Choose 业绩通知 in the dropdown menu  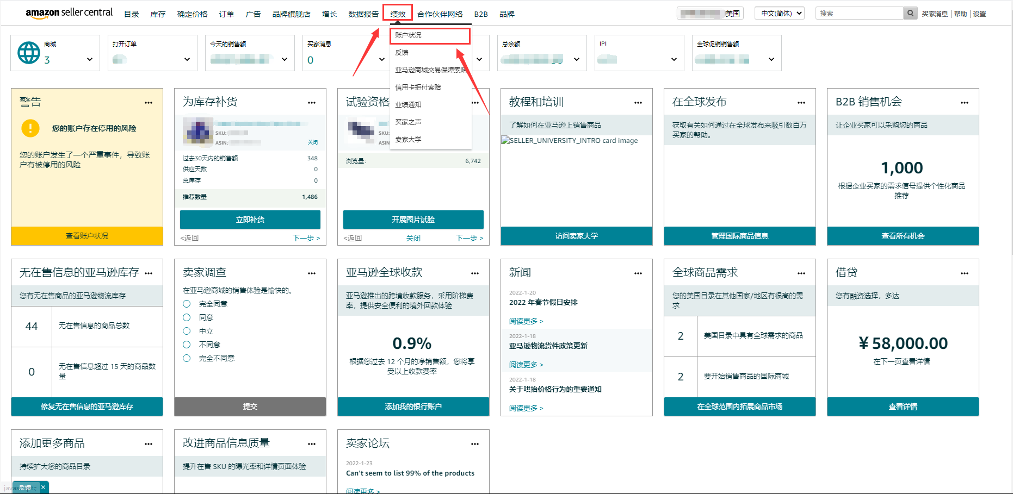[x=408, y=105]
